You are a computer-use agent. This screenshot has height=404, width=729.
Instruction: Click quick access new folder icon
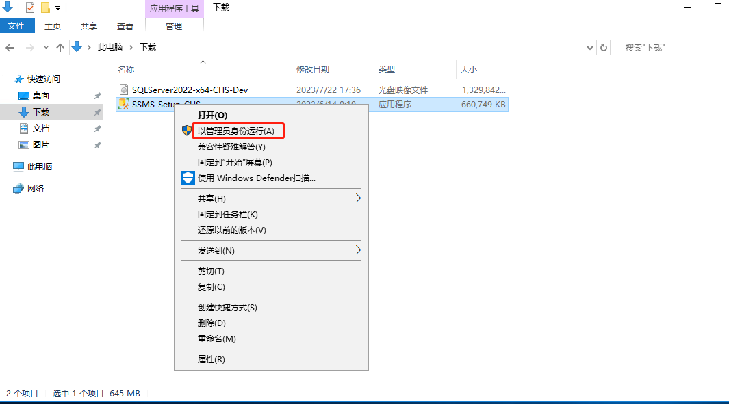click(x=45, y=8)
